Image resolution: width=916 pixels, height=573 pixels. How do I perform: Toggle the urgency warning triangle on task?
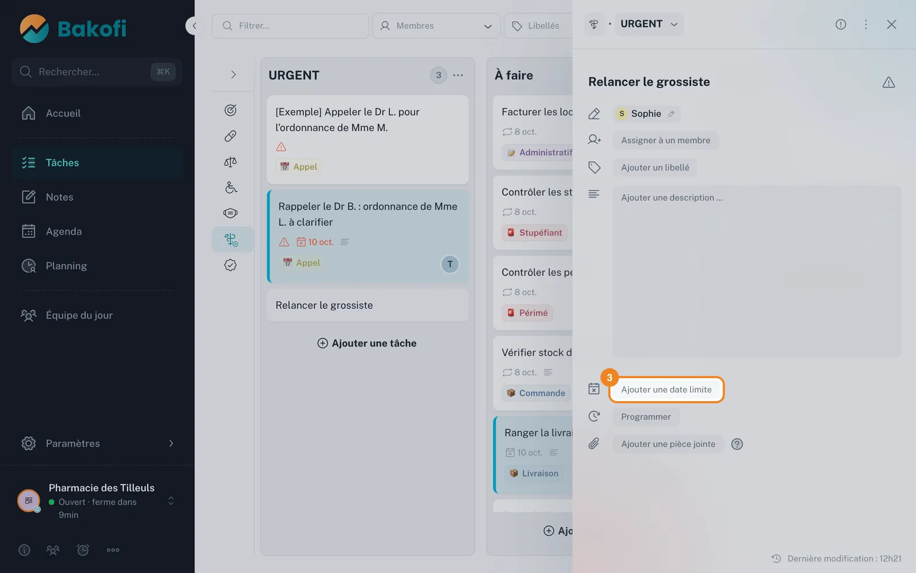[889, 83]
